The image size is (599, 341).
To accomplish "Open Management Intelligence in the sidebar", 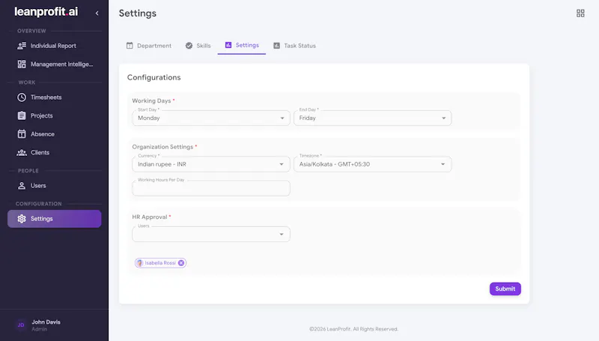I will 54,64.
